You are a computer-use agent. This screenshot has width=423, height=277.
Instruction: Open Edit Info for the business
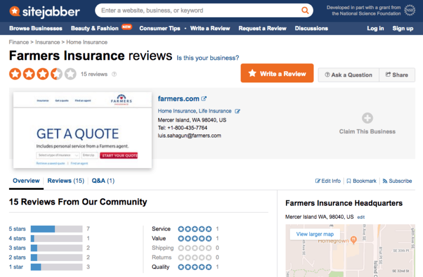pos(328,181)
